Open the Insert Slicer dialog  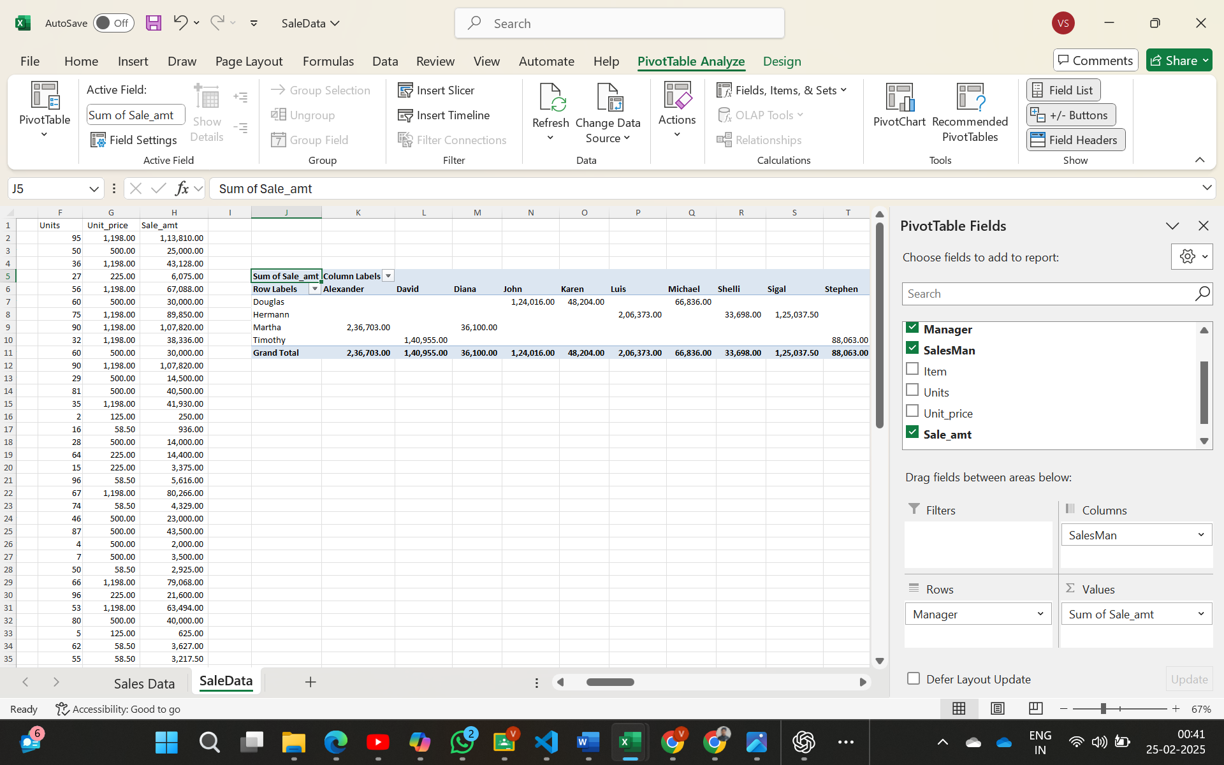click(436, 90)
